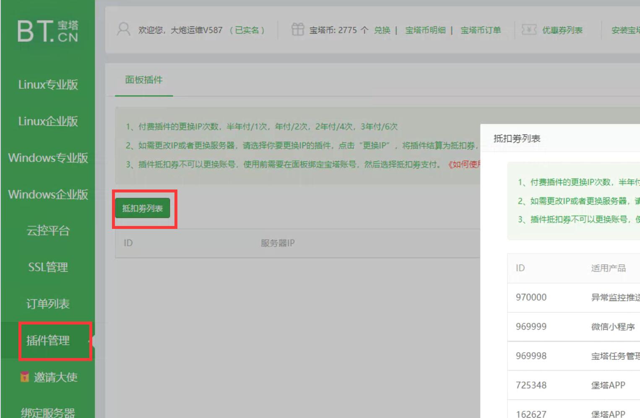Click the 适用产品 column header

[x=609, y=268]
